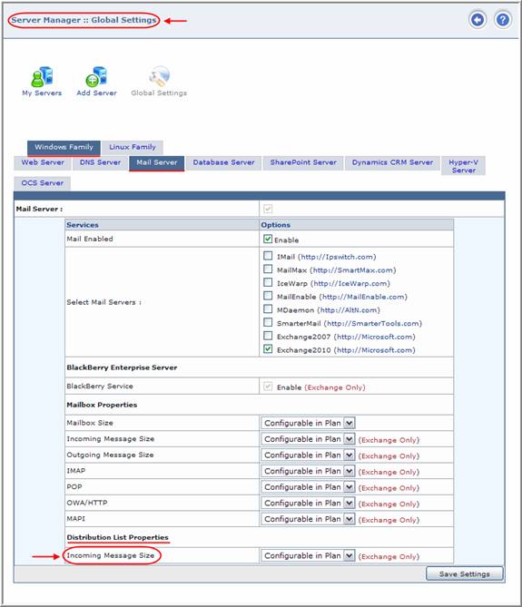The width and height of the screenshot is (522, 607).
Task: Enable the SmarterMail checkbox
Action: coord(268,322)
